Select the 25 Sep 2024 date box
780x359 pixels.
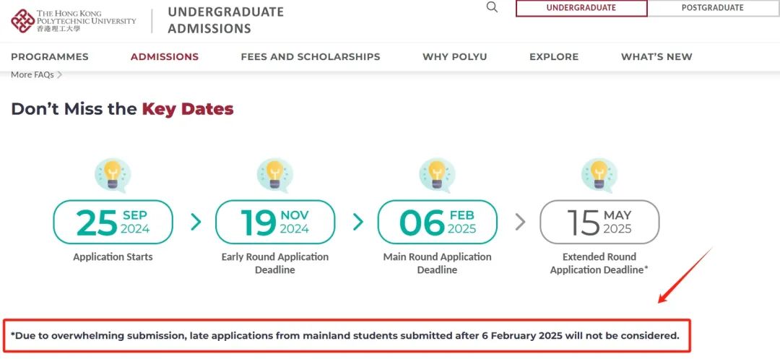(113, 222)
